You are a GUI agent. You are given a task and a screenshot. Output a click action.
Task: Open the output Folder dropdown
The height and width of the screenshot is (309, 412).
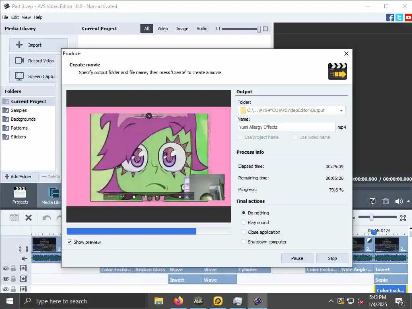click(x=341, y=110)
